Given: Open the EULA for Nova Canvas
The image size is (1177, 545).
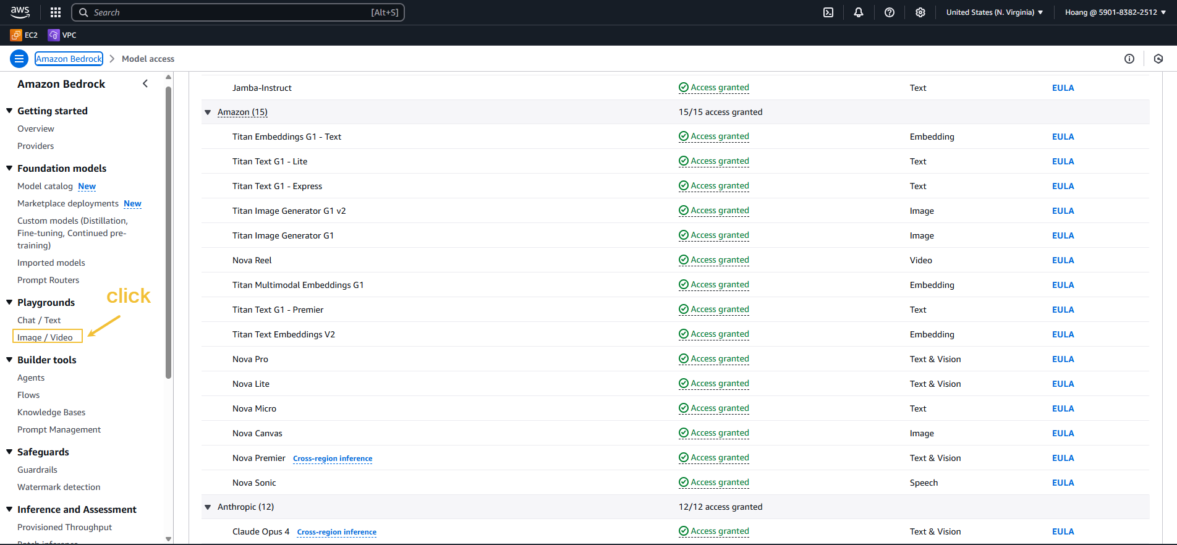Looking at the screenshot, I should (x=1063, y=433).
